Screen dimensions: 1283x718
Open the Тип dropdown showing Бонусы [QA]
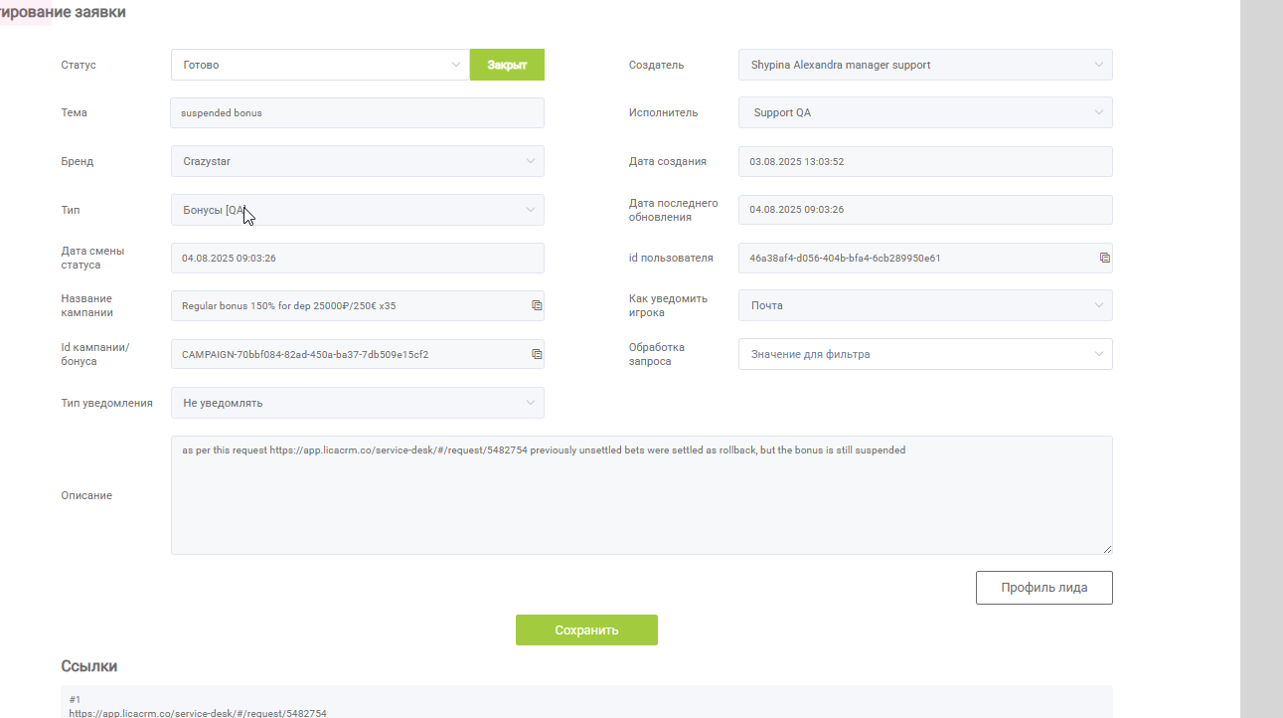(x=358, y=210)
